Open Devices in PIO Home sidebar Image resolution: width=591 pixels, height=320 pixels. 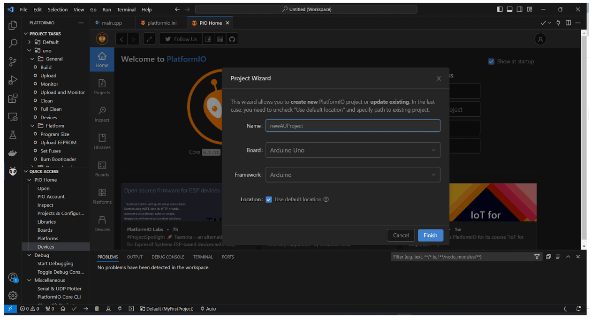point(102,223)
